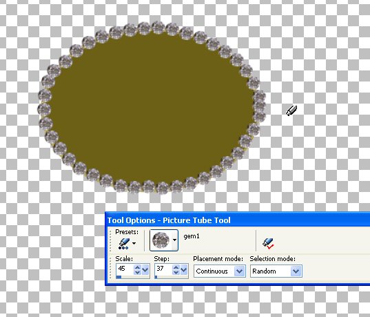Click inside the Step value field
The image size is (370, 317).
tap(163, 269)
